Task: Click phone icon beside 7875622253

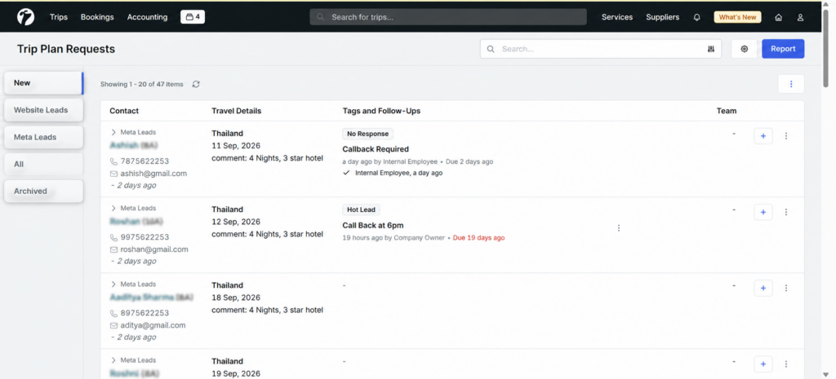Action: point(113,161)
